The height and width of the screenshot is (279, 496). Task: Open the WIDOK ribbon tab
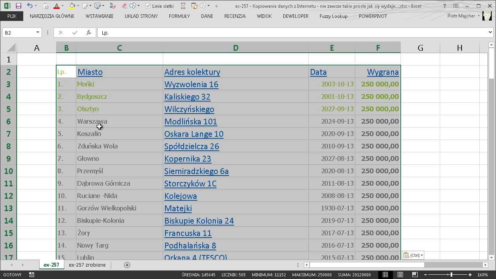pyautogui.click(x=264, y=16)
